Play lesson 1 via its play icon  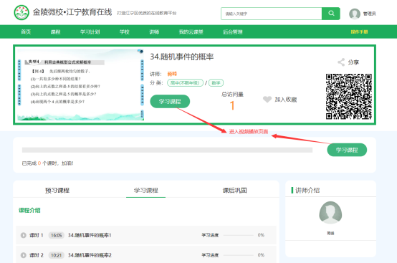24,235
